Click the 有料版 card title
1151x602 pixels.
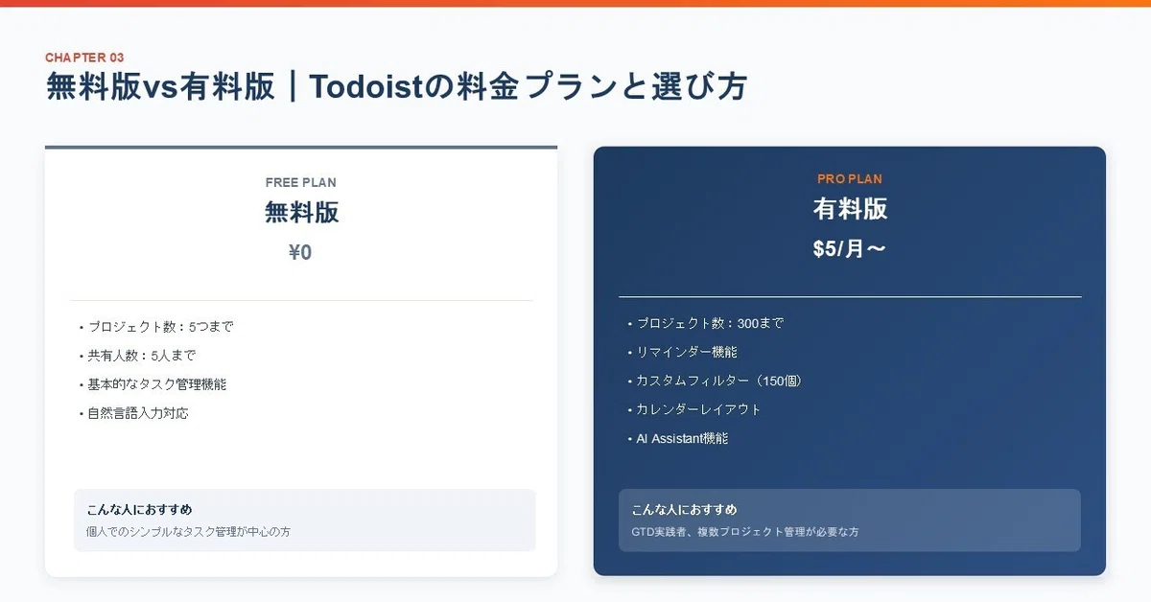point(850,208)
